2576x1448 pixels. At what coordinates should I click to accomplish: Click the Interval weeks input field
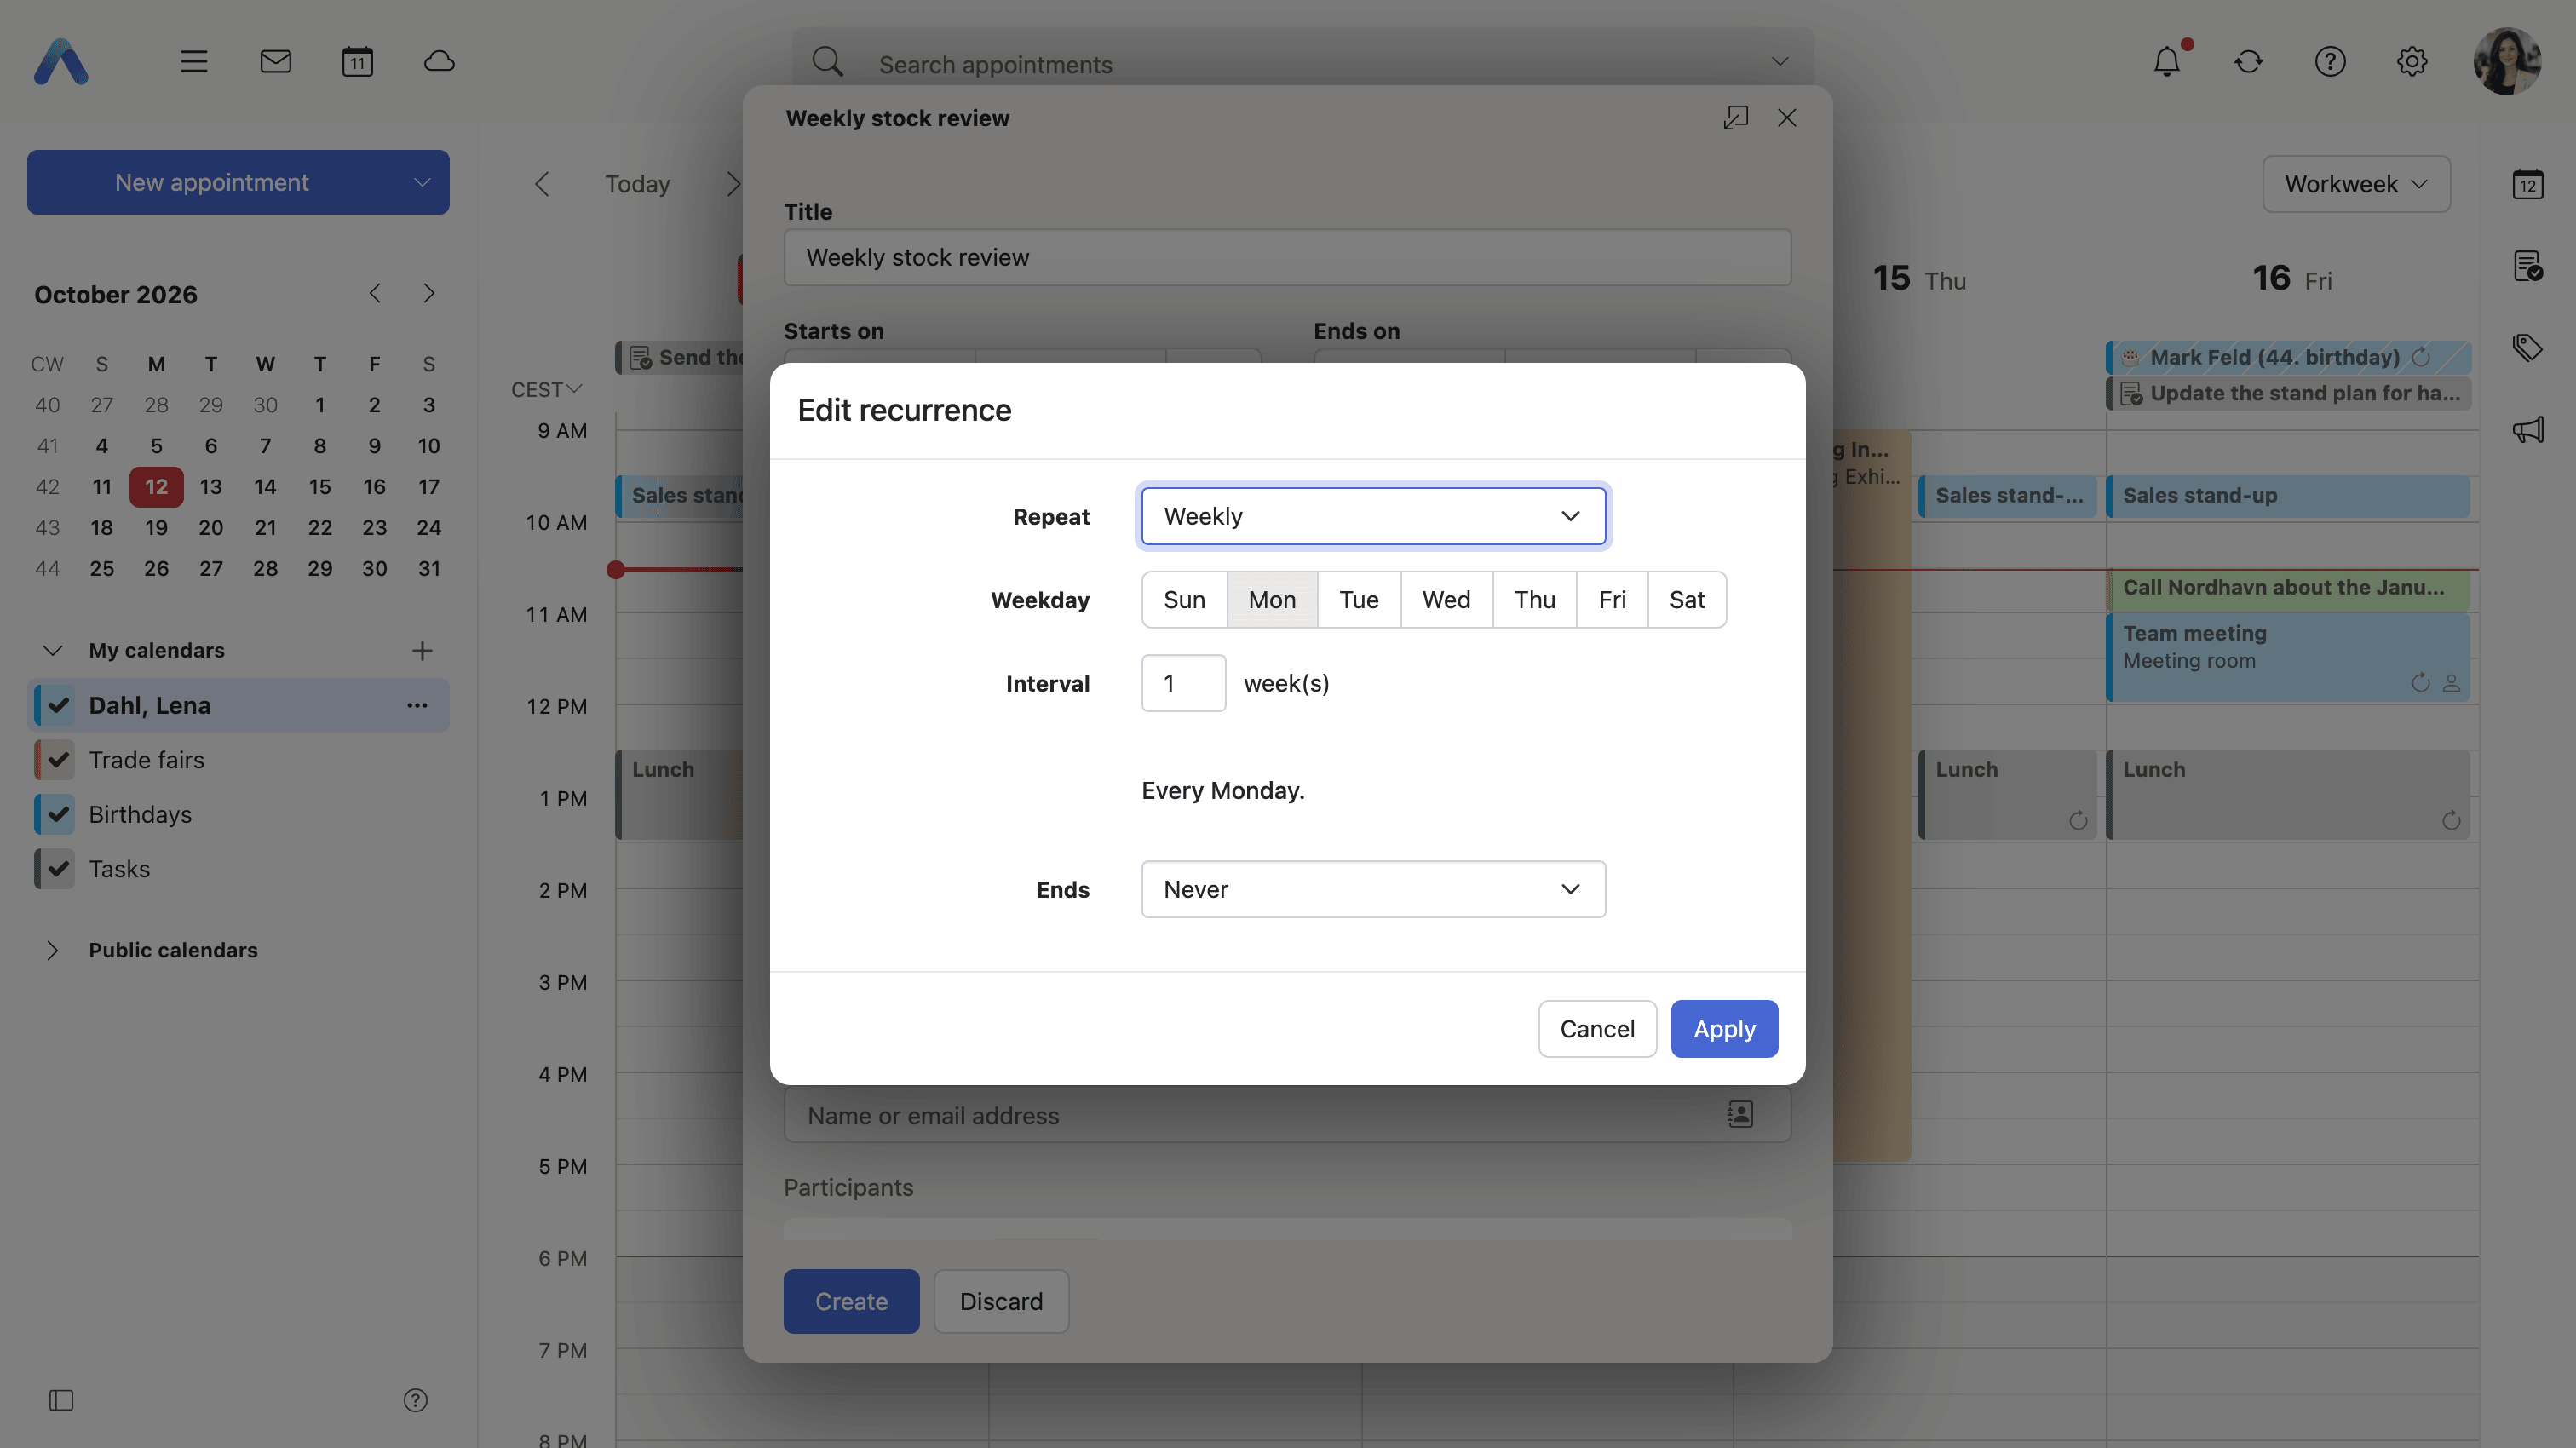point(1183,684)
